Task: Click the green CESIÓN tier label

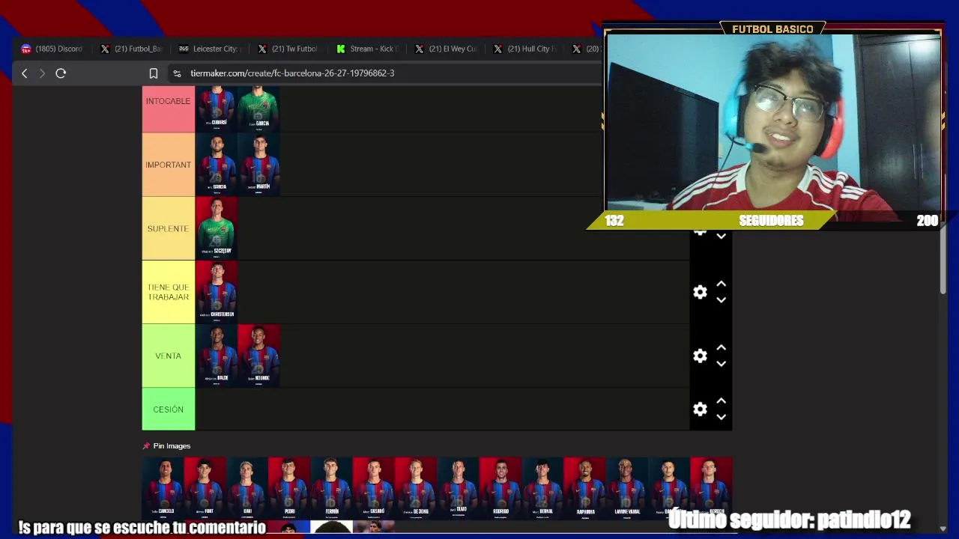Action: 169,409
